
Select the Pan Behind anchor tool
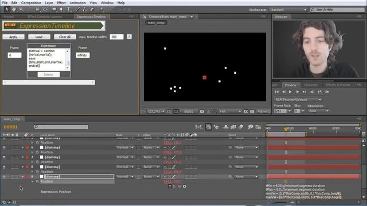tap(45, 9)
